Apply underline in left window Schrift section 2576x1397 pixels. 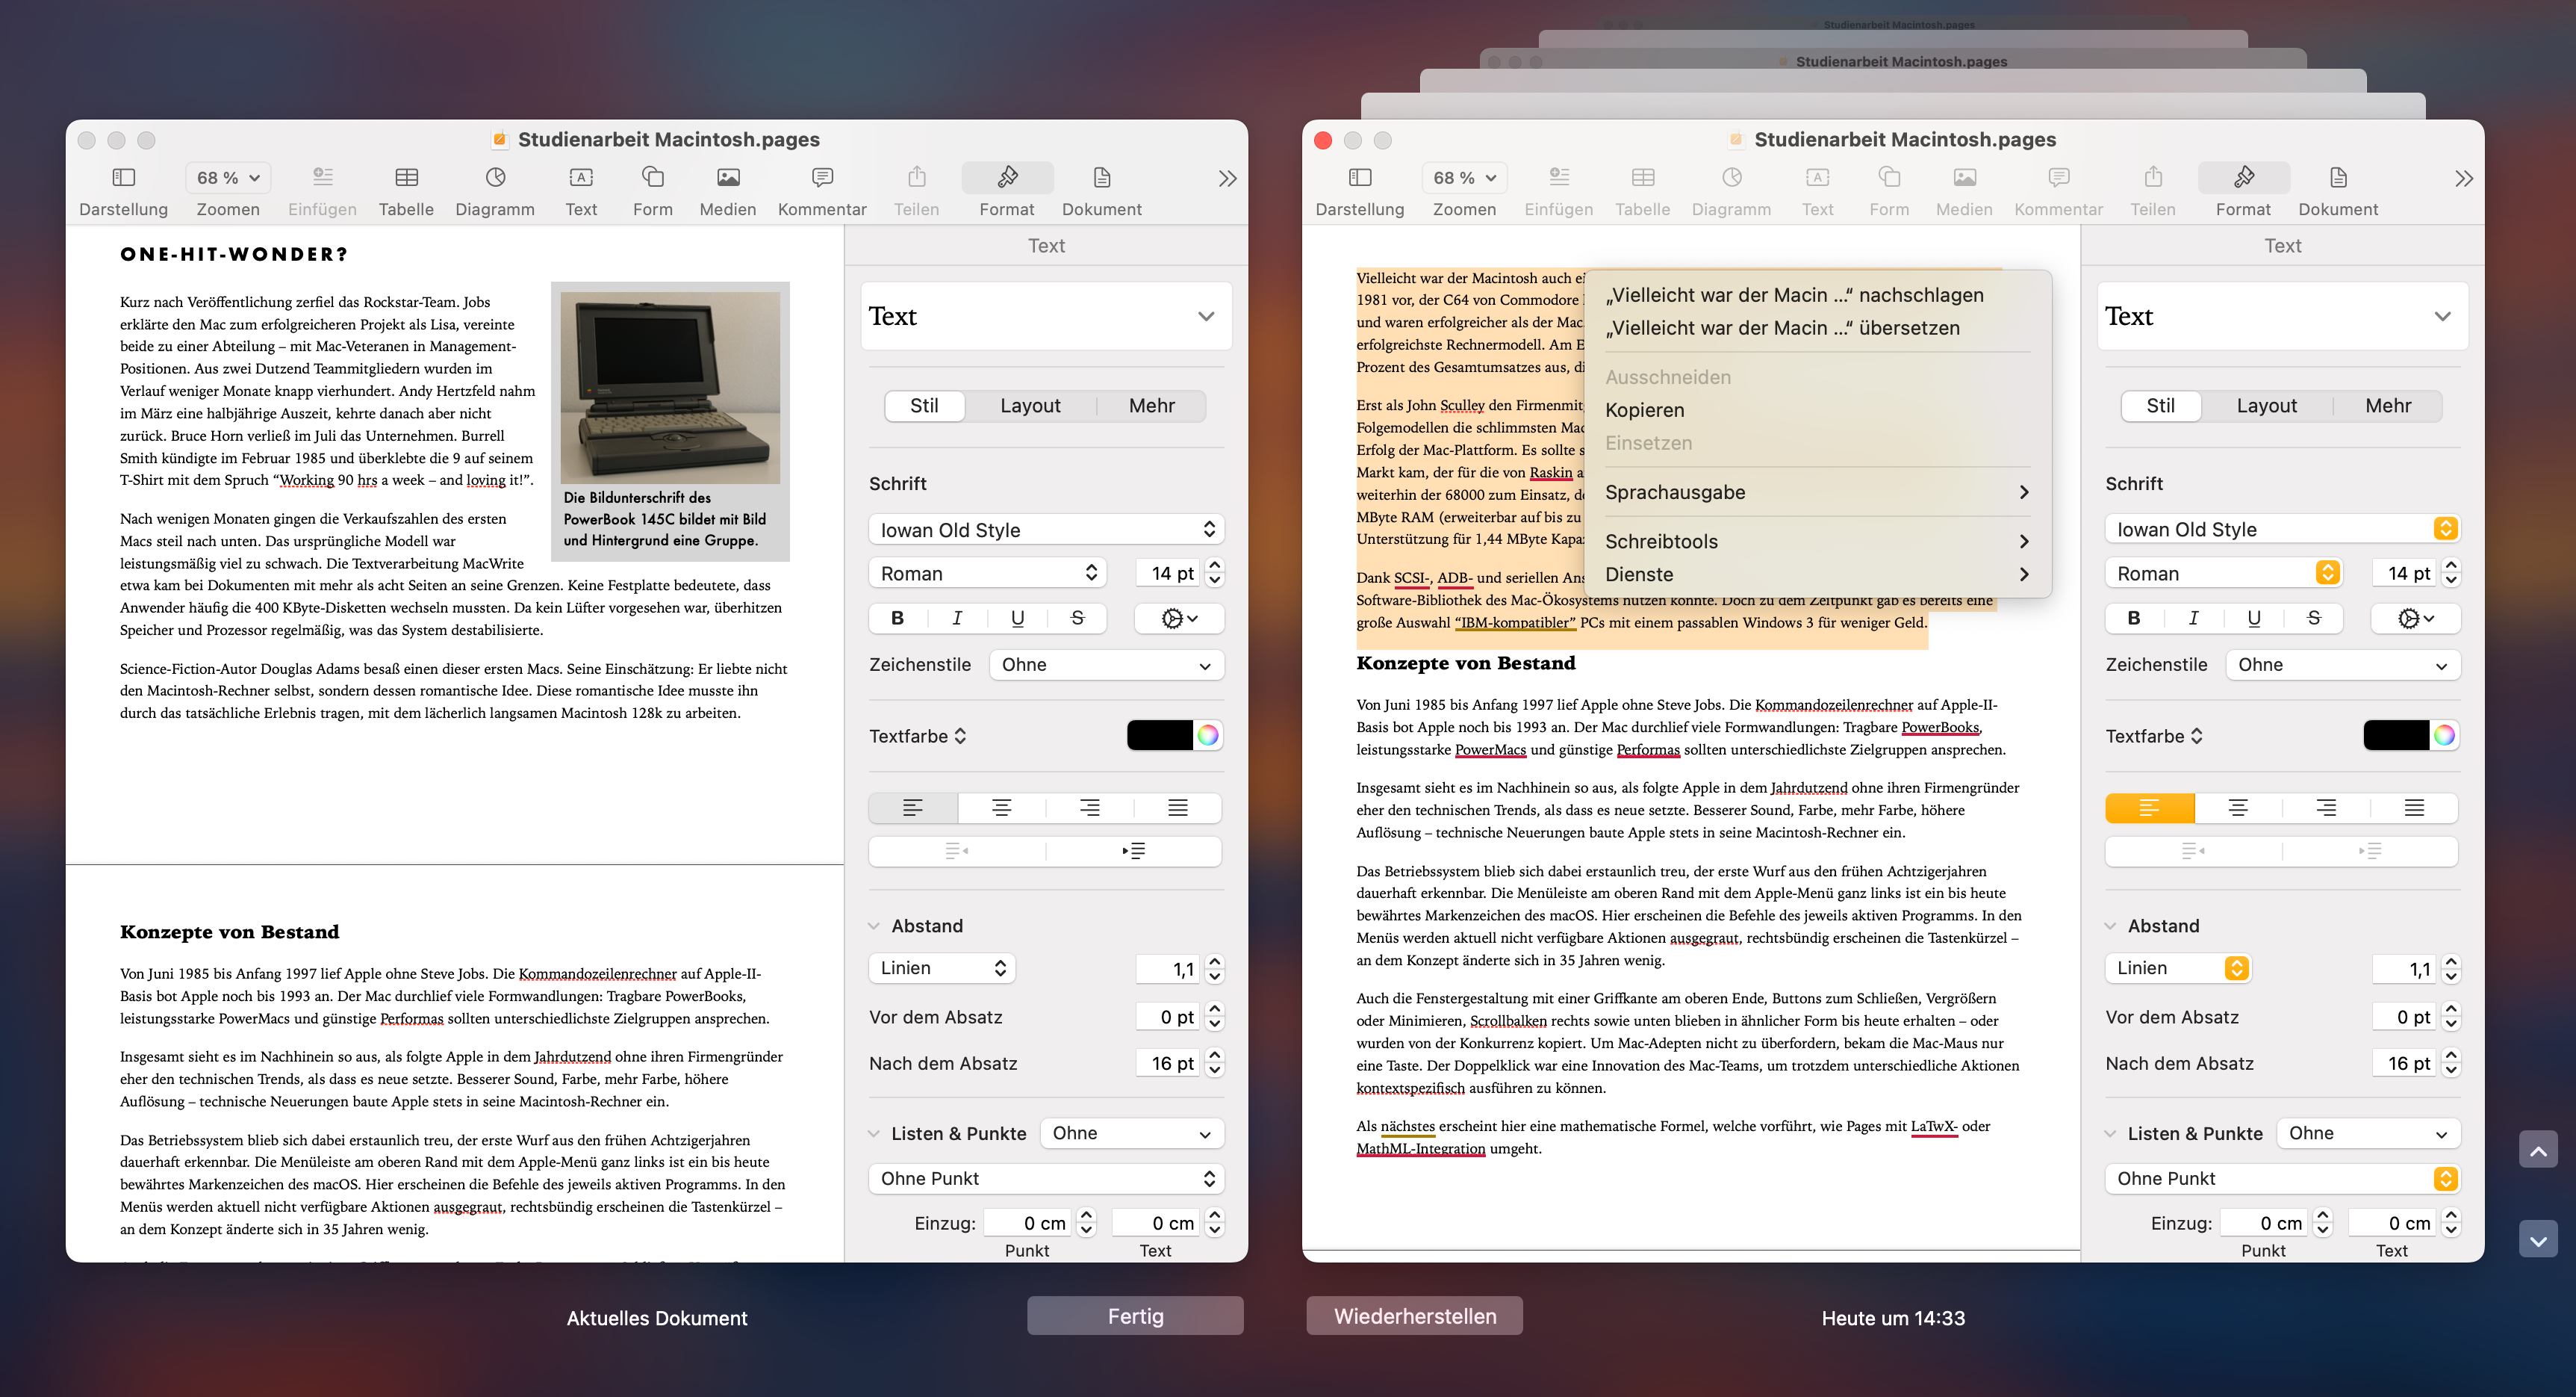[x=1017, y=619]
